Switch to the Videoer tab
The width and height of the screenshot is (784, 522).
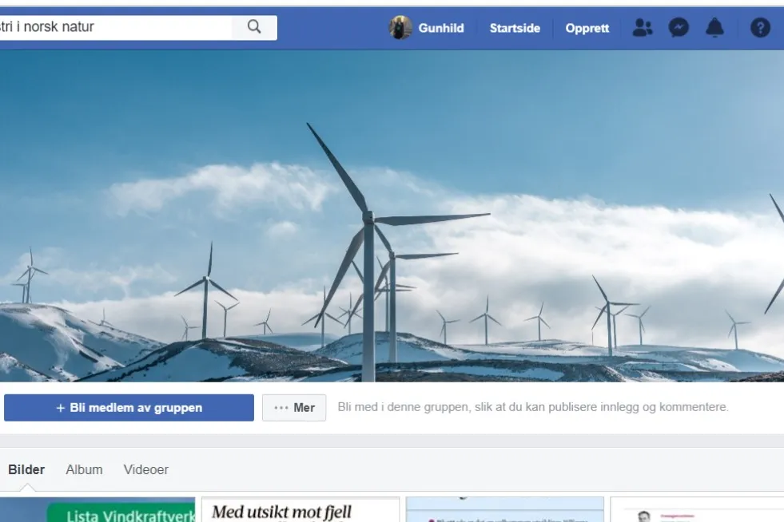tap(145, 469)
